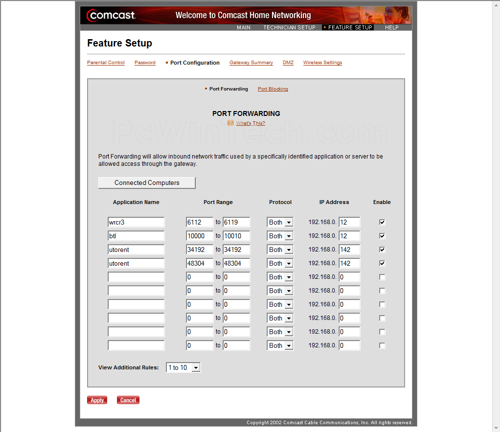The width and height of the screenshot is (500, 432).
Task: Click the What's This? help link
Action: click(x=250, y=123)
